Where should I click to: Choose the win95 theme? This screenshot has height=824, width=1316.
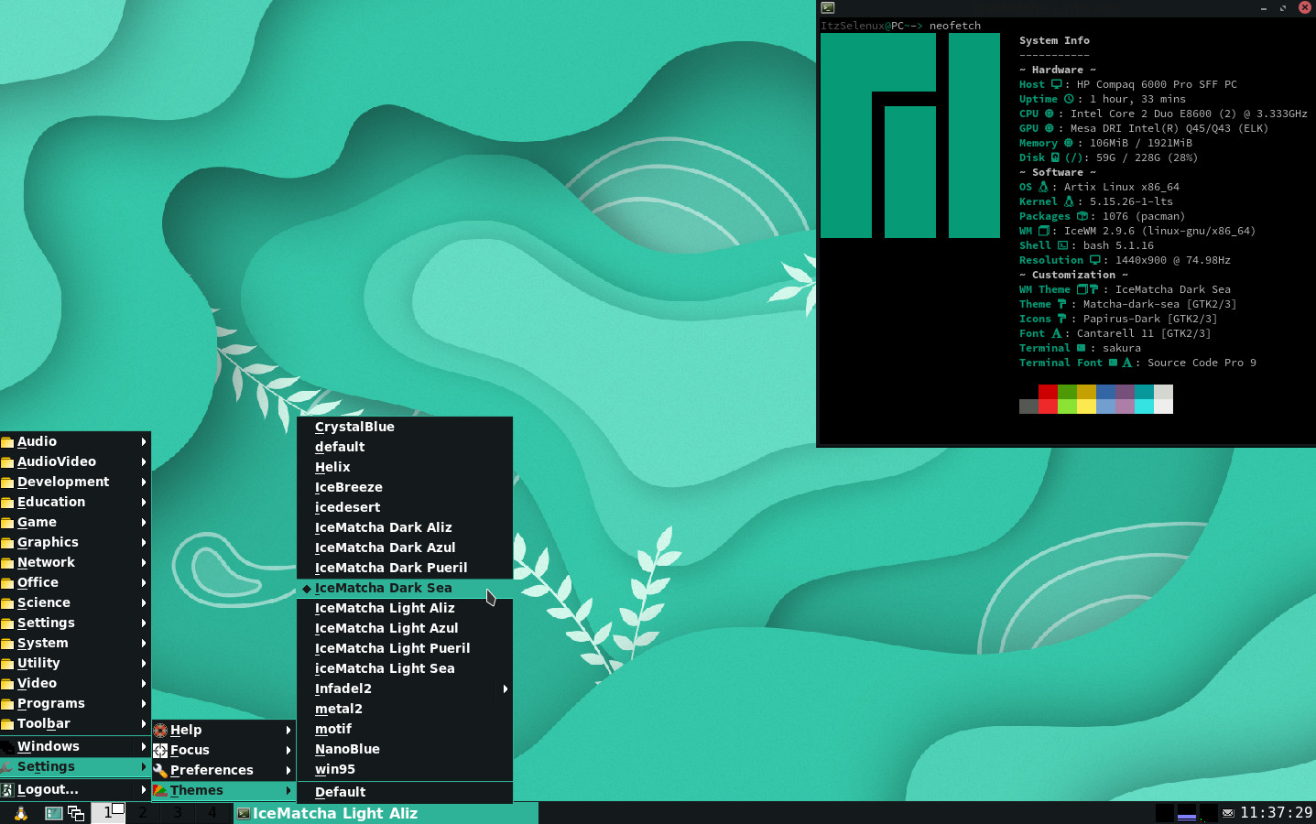click(x=405, y=769)
